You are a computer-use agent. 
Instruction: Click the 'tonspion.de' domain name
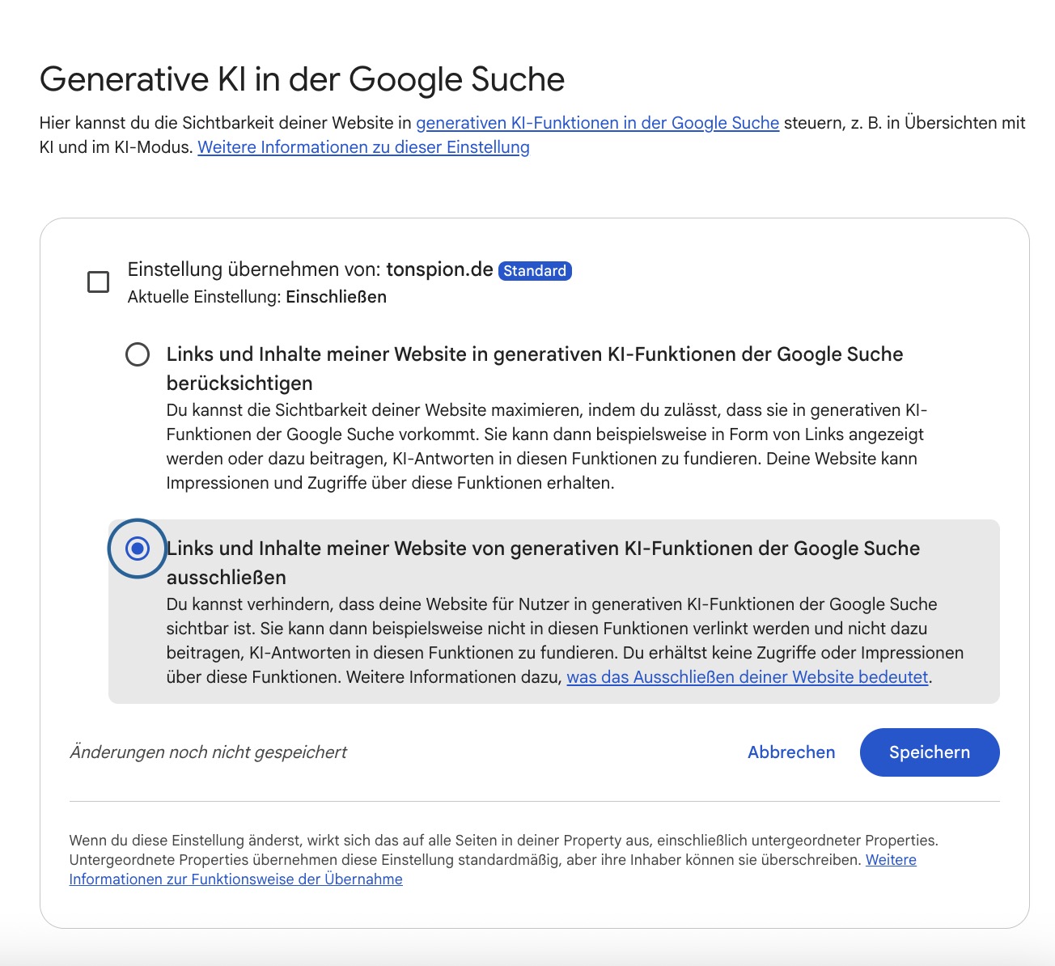tap(439, 269)
